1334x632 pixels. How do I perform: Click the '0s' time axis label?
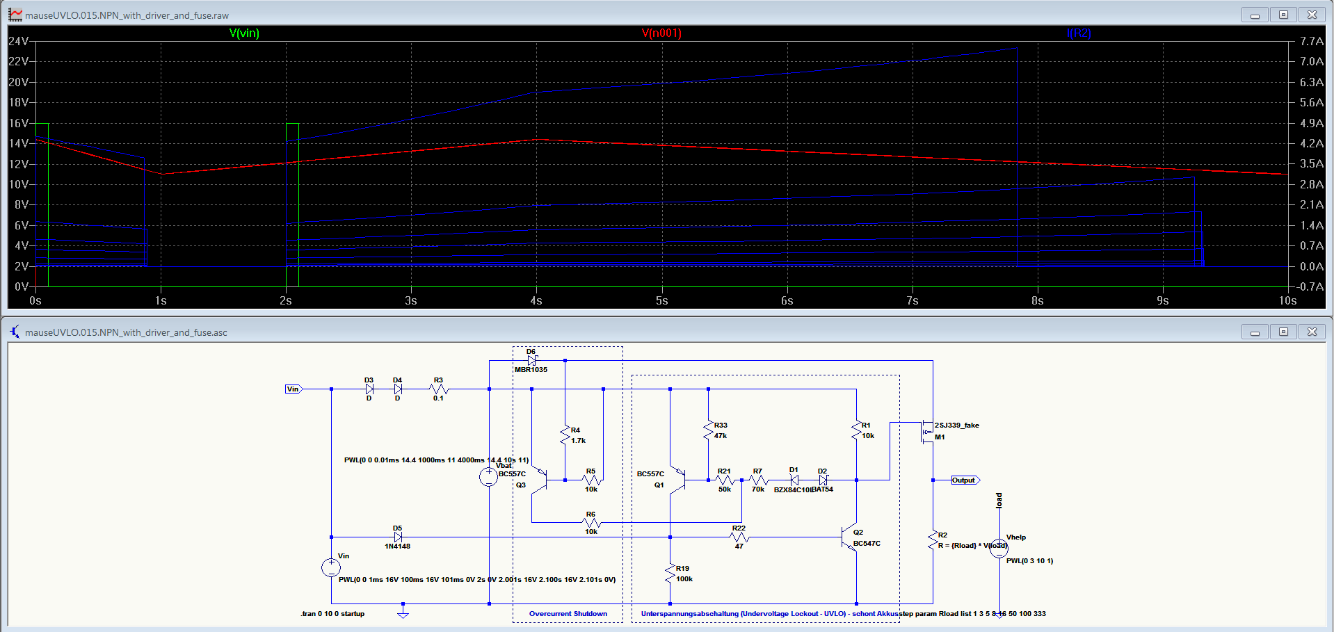click(x=35, y=300)
